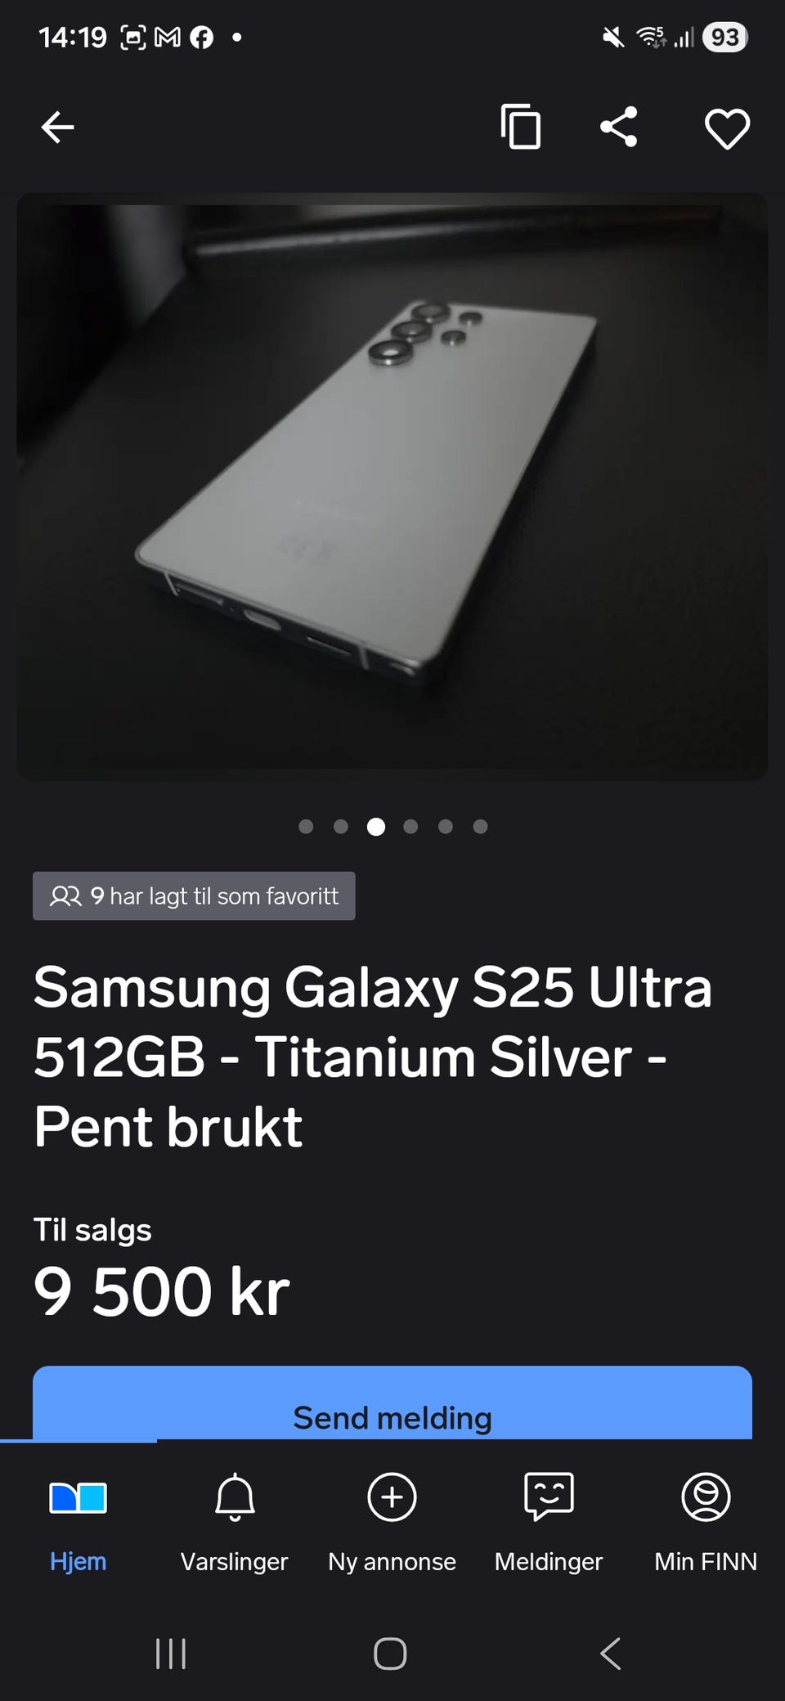Tap the back arrow in top bar

57,128
